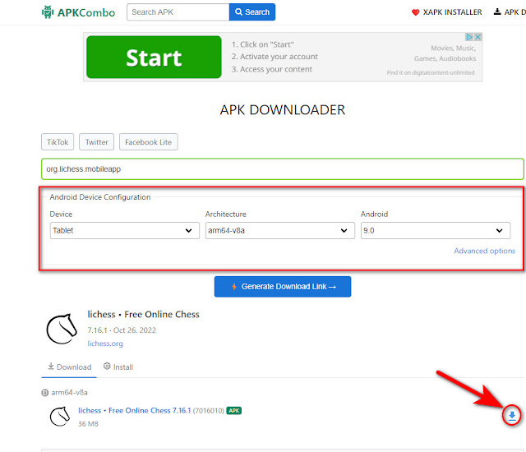Click the small lichess horse icon beside APK entry
Image resolution: width=526 pixels, height=452 pixels.
point(60,416)
